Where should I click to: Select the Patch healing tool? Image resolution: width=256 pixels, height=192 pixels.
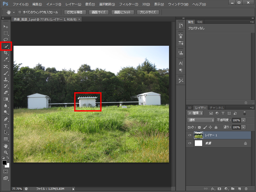coord(6,66)
